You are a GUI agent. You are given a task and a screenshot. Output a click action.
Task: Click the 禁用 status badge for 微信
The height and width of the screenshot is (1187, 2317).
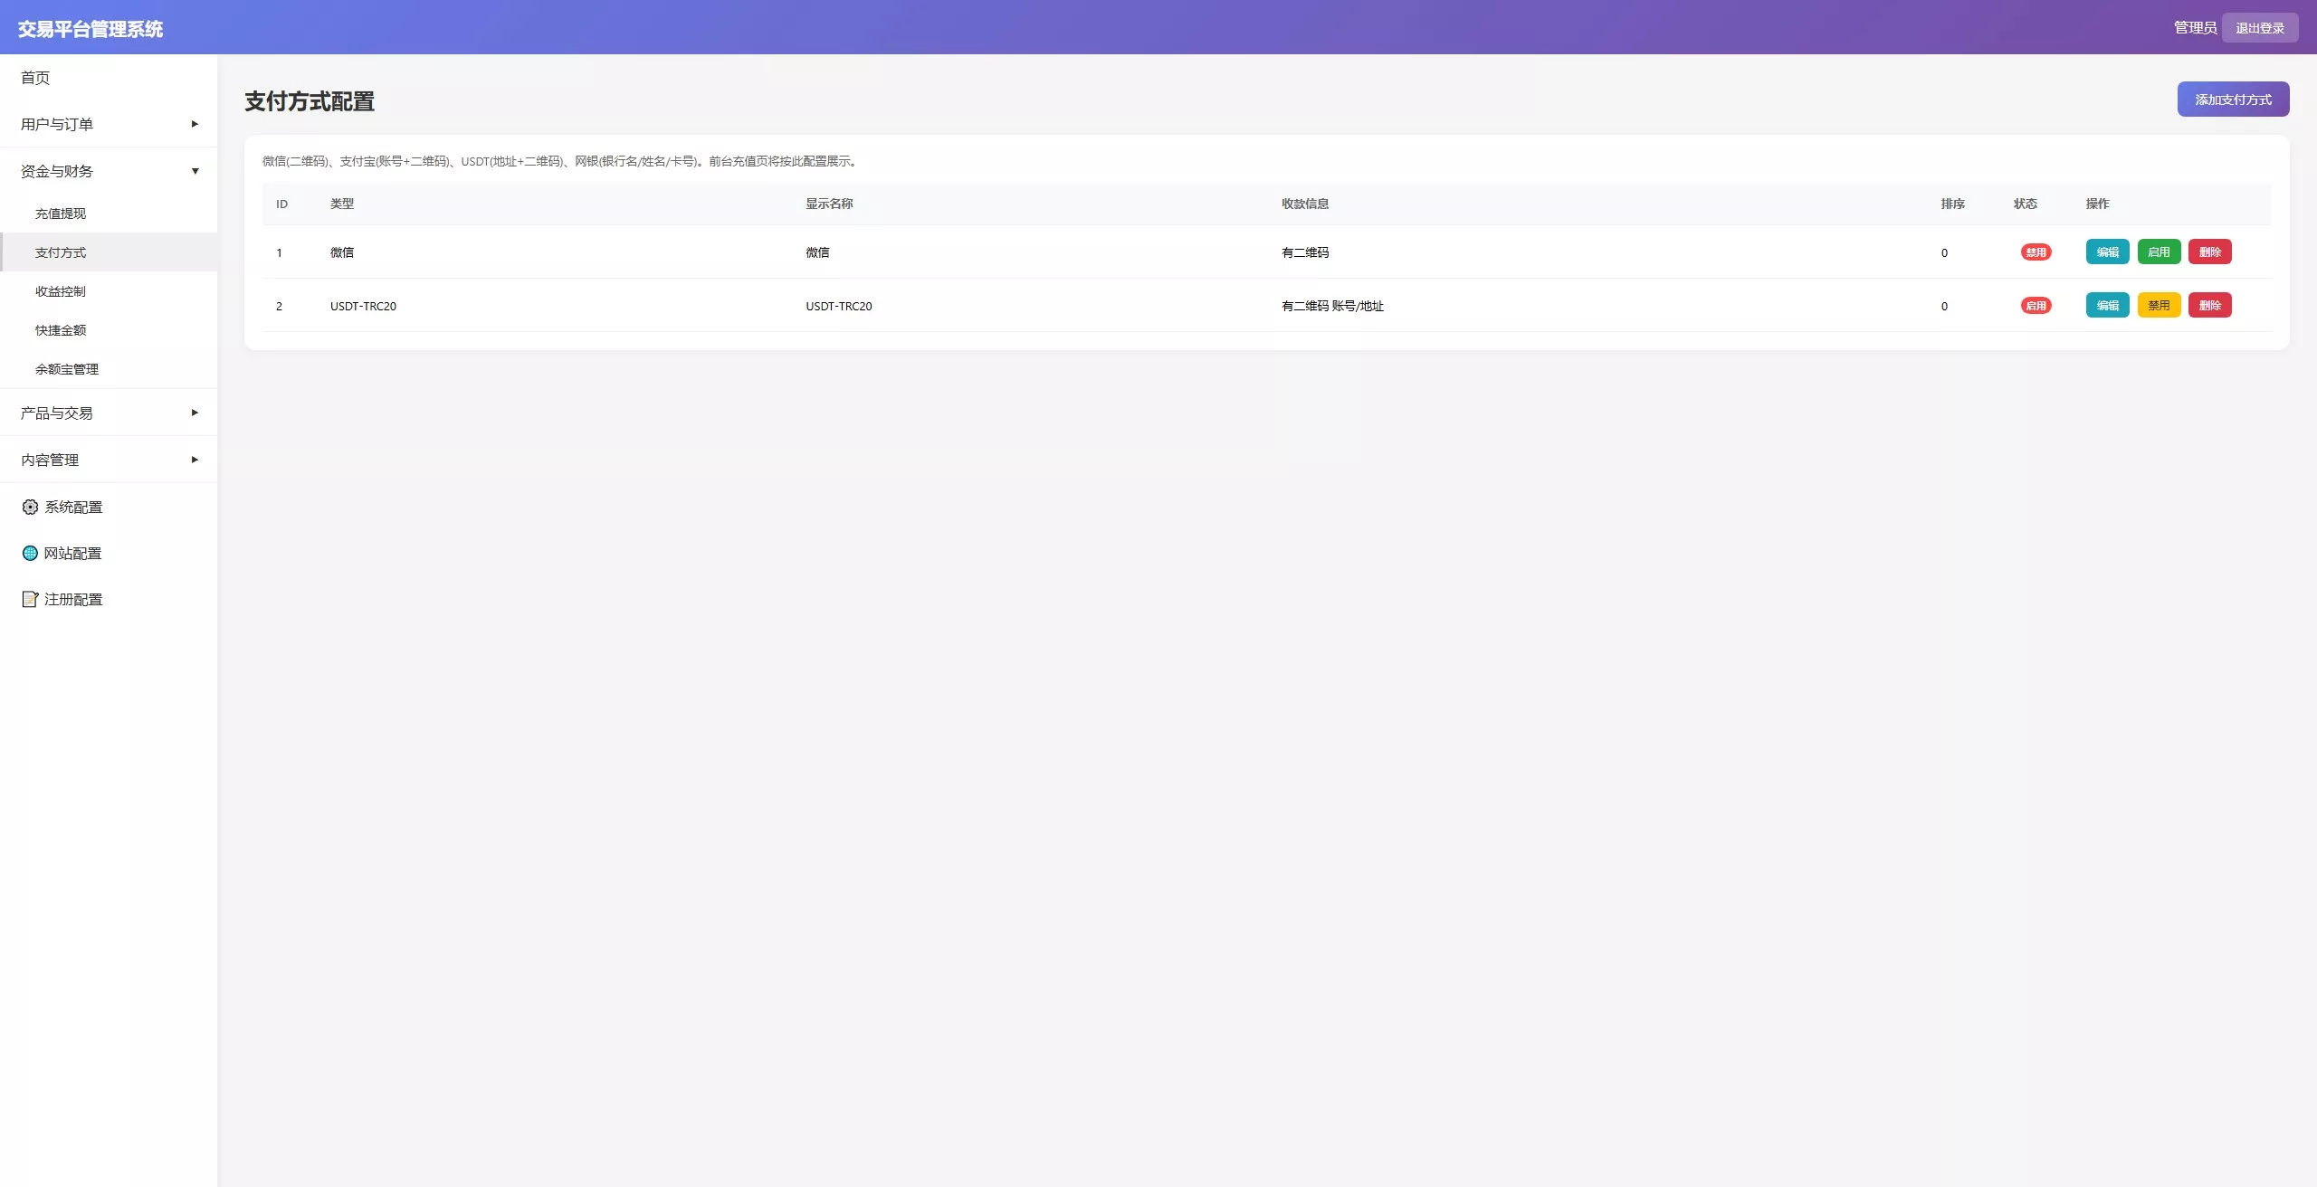(2036, 252)
